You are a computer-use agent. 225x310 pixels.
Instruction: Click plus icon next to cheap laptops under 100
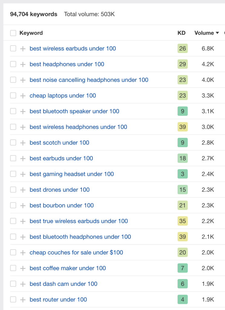coord(23,96)
